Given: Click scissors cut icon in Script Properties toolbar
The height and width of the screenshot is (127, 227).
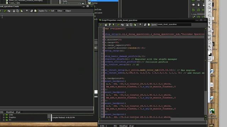Looking at the screenshot, I should pos(127,25).
